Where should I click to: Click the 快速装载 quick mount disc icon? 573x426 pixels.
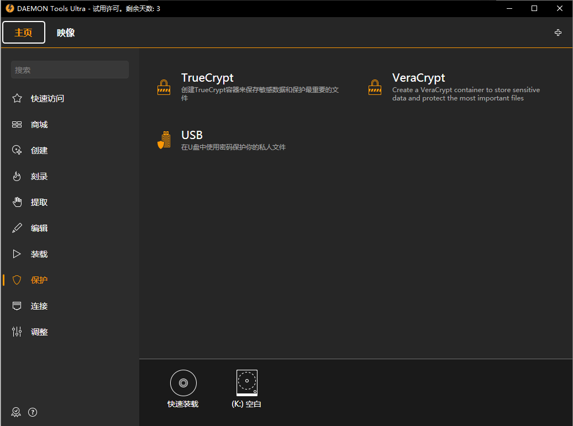click(183, 382)
